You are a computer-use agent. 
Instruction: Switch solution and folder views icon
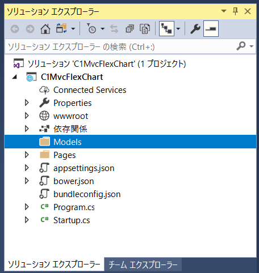tap(61, 28)
